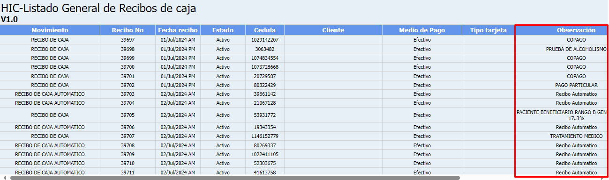This screenshot has height=180, width=609.
Task: Select receipt number 39709
Action: pos(128,154)
